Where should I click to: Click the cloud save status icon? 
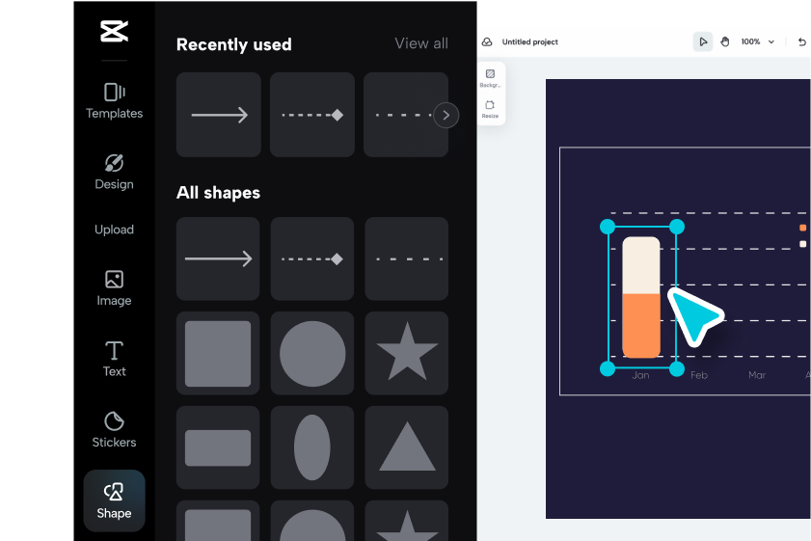click(x=487, y=41)
